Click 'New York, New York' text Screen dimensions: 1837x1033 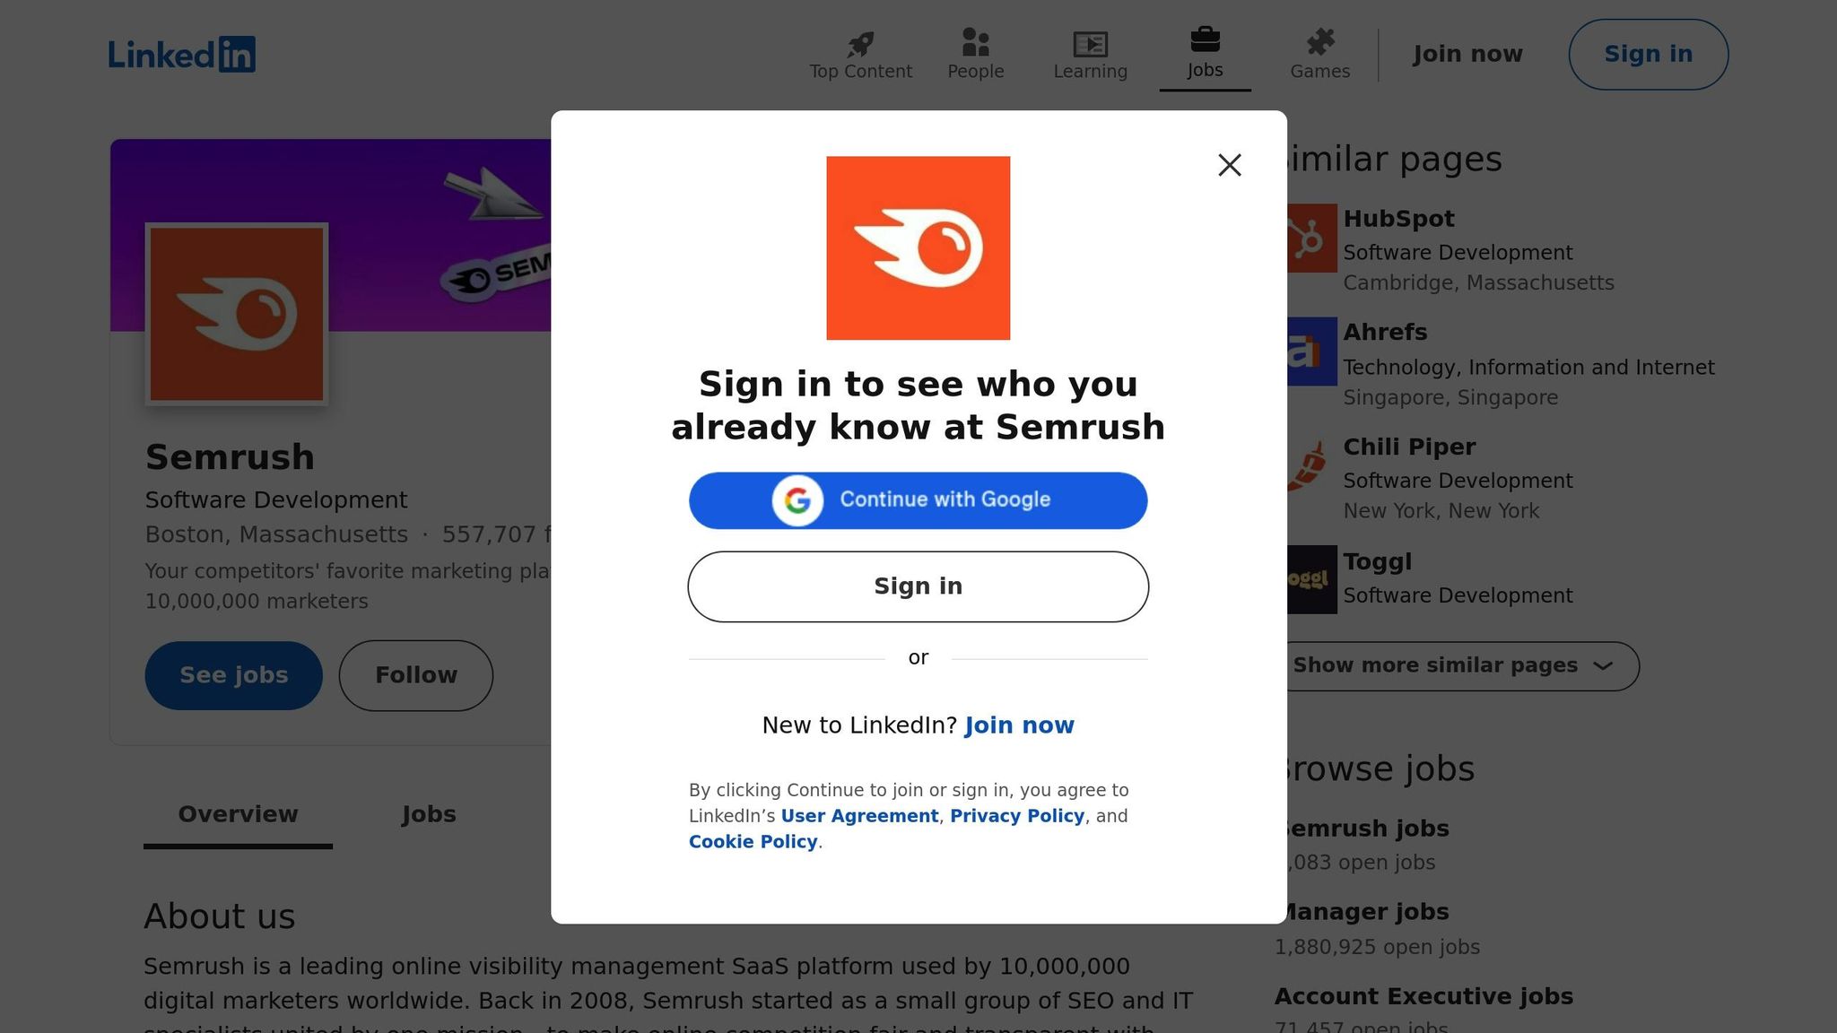1441,511
